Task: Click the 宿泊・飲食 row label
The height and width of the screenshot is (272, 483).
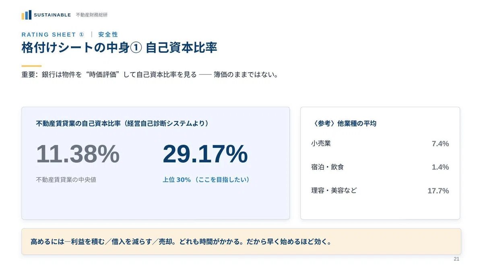Action: coord(328,167)
